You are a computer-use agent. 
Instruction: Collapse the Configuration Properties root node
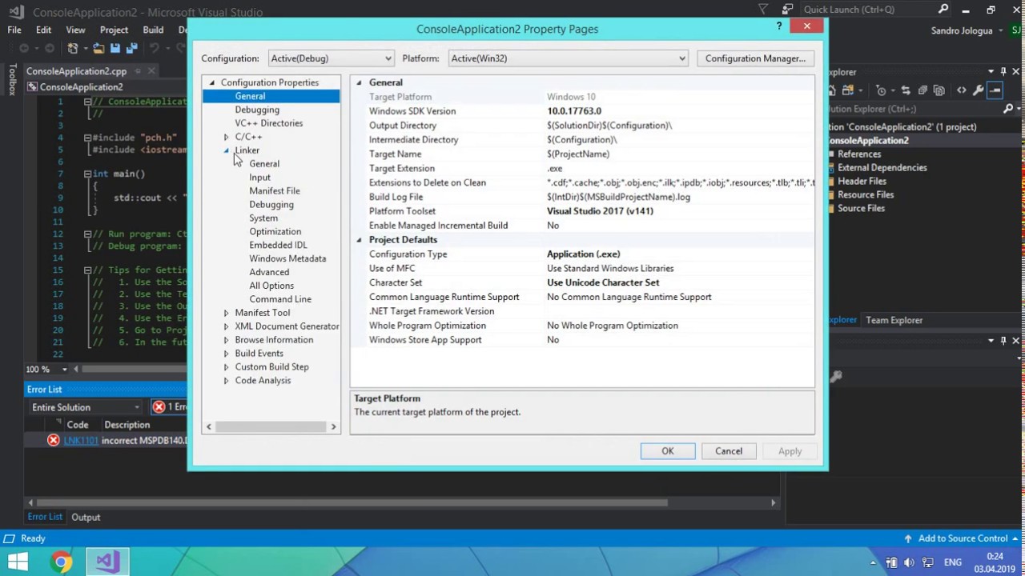(x=212, y=82)
